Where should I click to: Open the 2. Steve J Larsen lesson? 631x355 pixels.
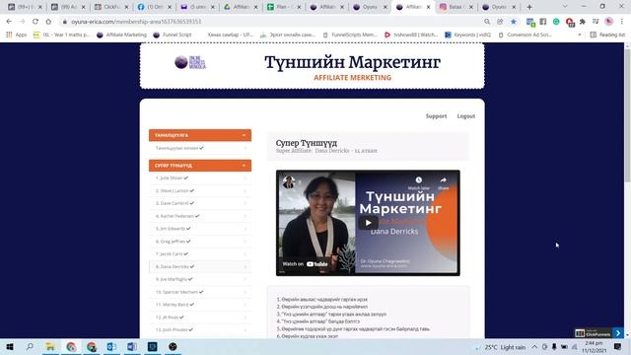pos(200,190)
